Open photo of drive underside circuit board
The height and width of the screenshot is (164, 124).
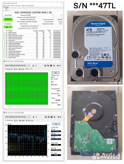coord(95,123)
